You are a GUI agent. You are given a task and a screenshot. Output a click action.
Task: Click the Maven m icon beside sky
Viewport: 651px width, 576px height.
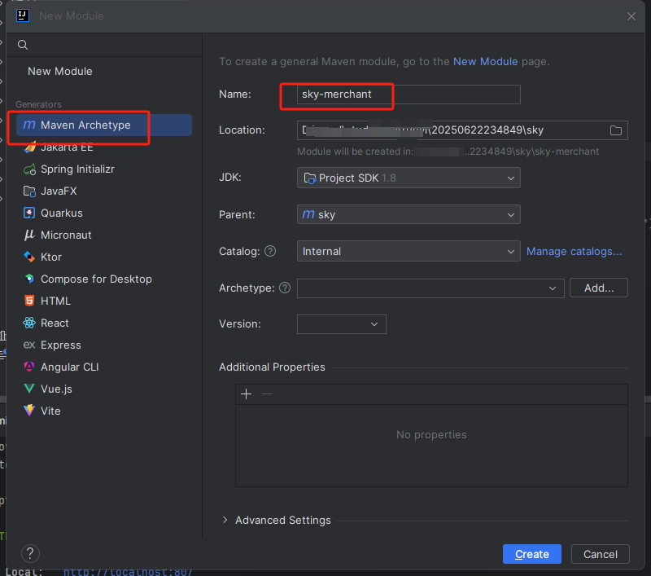(308, 214)
